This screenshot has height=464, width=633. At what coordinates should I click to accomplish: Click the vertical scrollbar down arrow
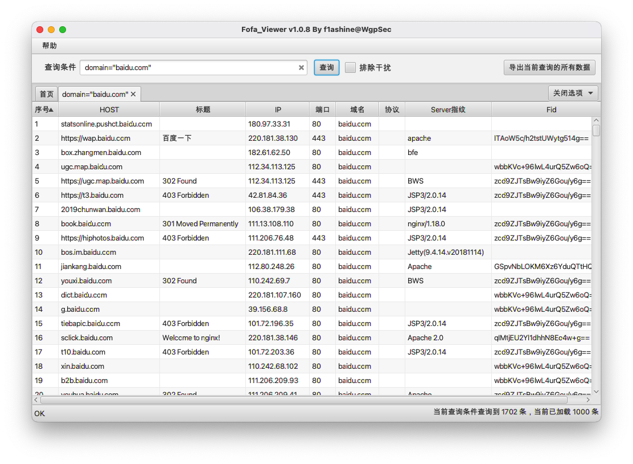[x=596, y=392]
